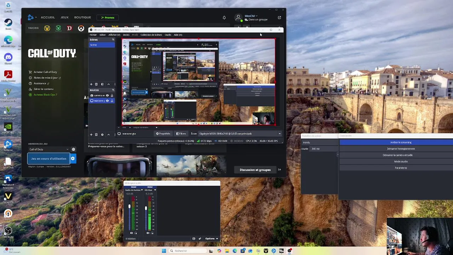Move scene up in OBS Scènes dock
This screenshot has width=453, height=255.
(108, 84)
